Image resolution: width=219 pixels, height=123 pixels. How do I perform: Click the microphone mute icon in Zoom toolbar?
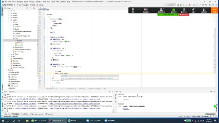click(x=133, y=10)
